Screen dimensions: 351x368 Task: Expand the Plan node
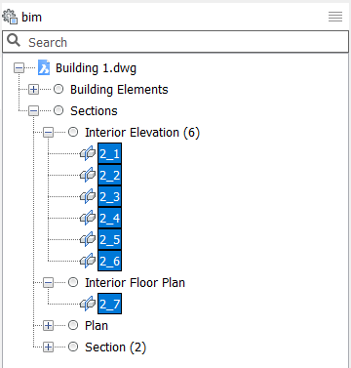pos(48,325)
